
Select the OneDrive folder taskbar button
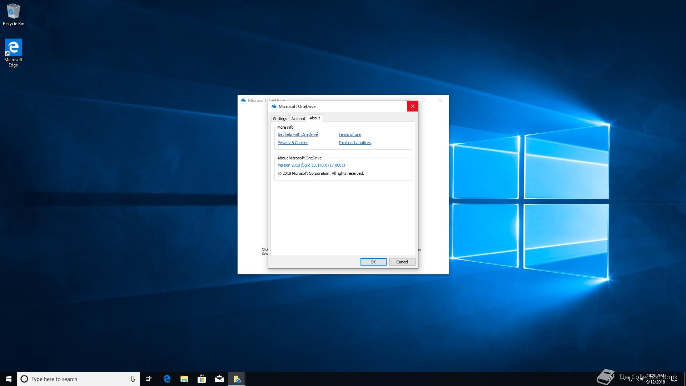coord(237,379)
